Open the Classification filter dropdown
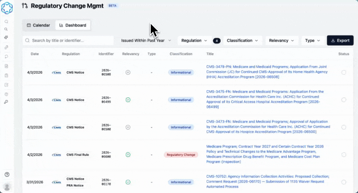 242,41
